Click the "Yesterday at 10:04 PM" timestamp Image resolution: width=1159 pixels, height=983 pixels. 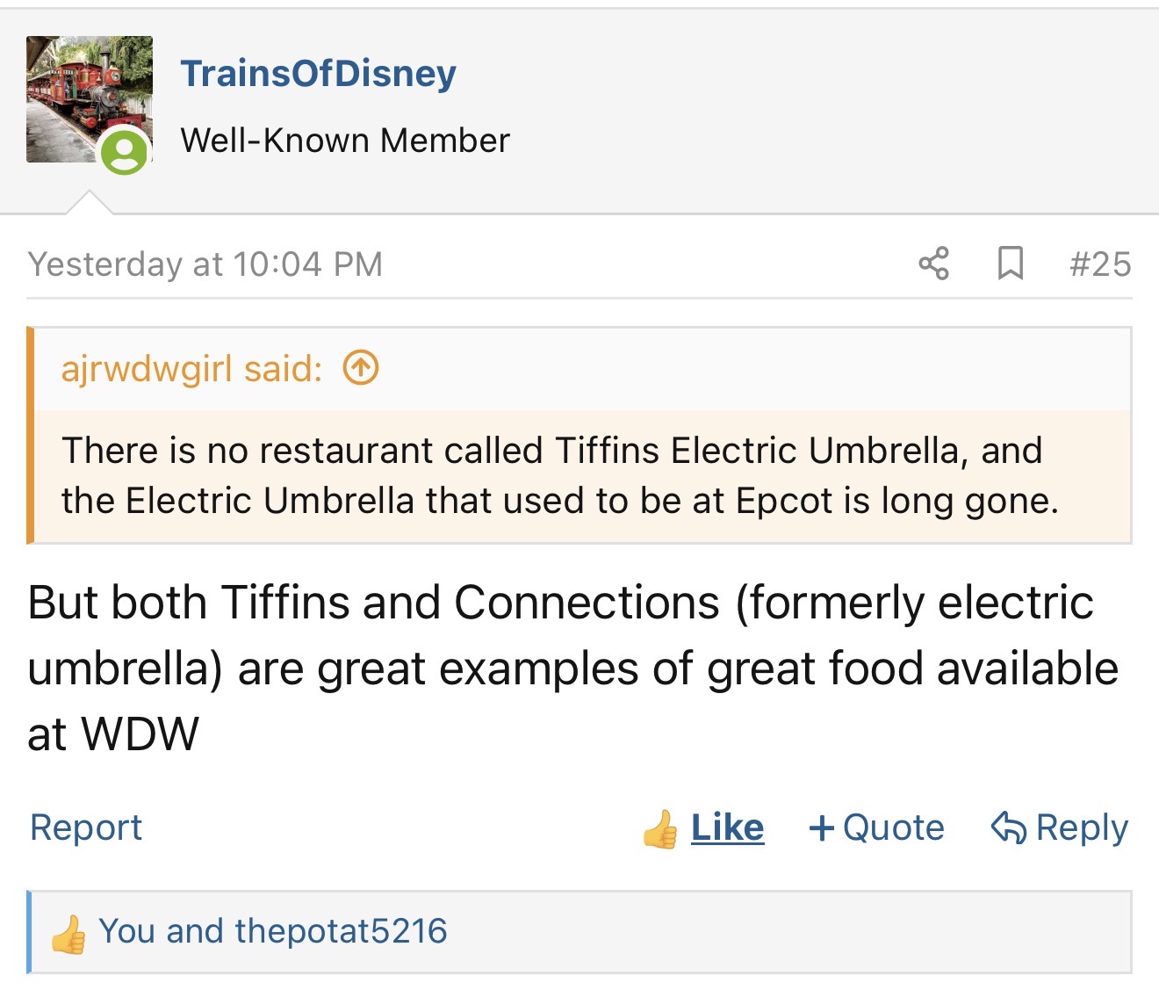[205, 264]
